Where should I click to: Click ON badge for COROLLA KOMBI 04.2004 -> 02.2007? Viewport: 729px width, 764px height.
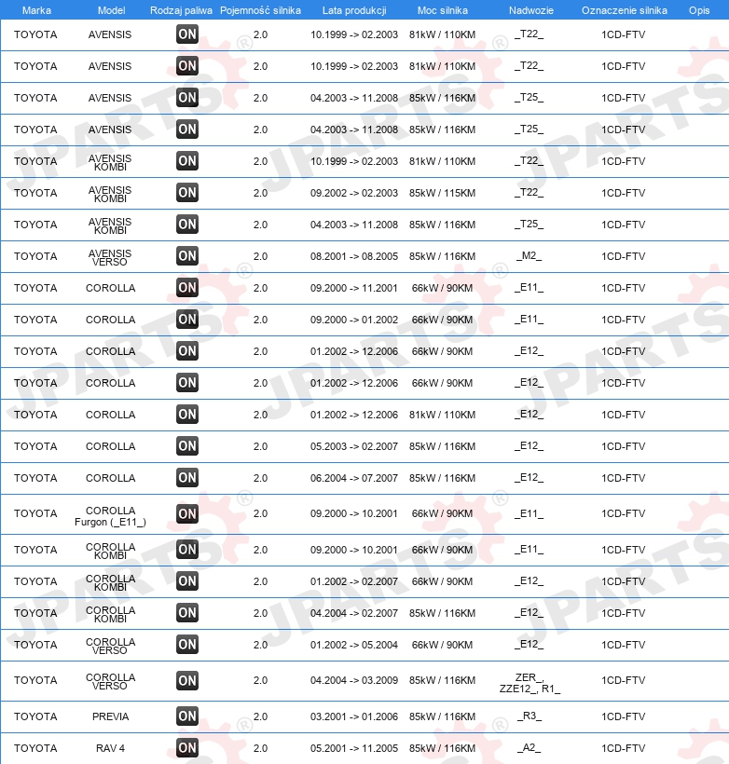[x=187, y=613]
